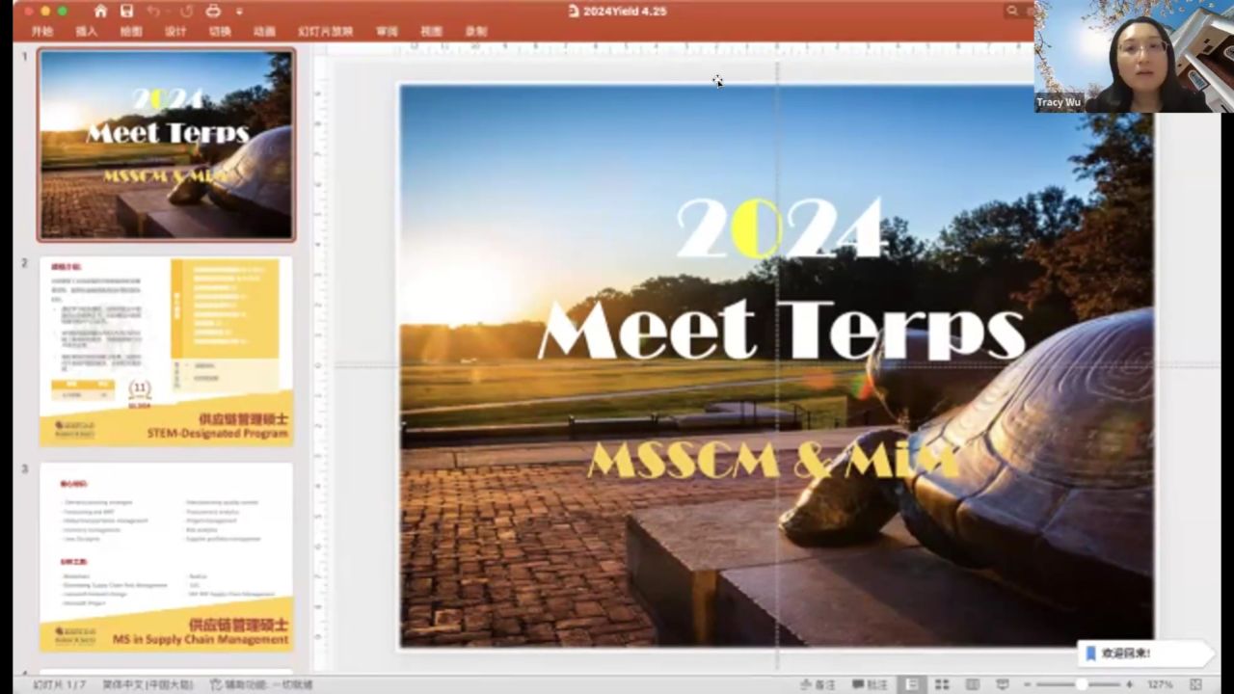Switch to reading view icon
The width and height of the screenshot is (1234, 694).
[x=973, y=684]
